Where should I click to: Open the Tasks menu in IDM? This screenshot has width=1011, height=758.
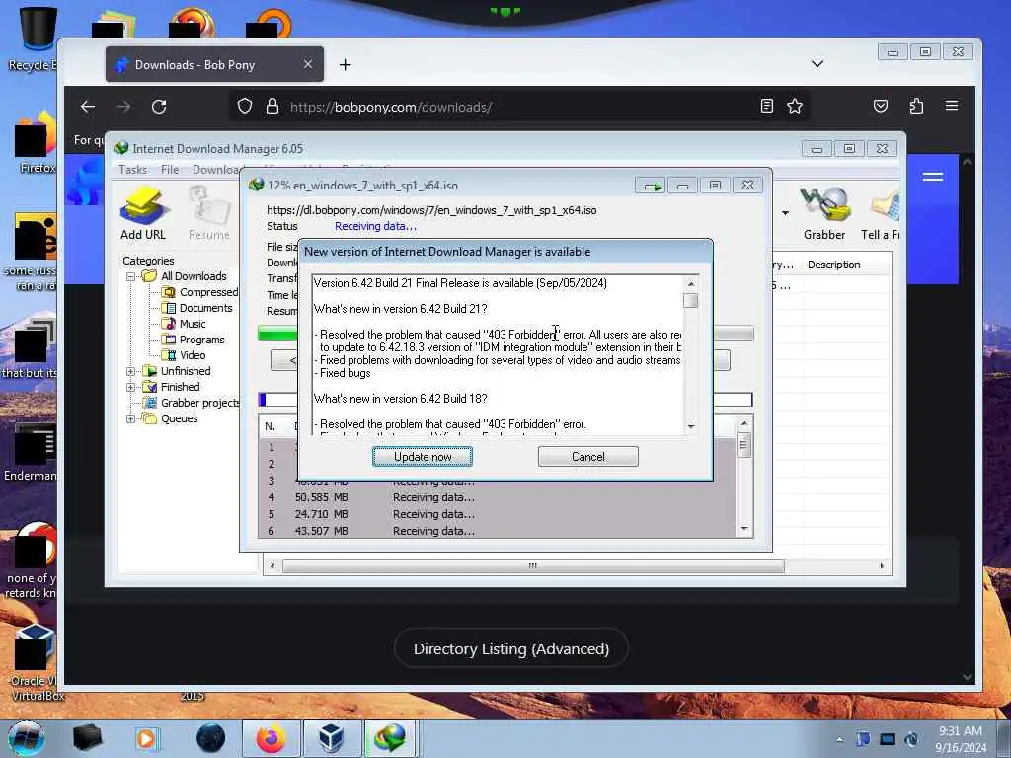(x=133, y=170)
